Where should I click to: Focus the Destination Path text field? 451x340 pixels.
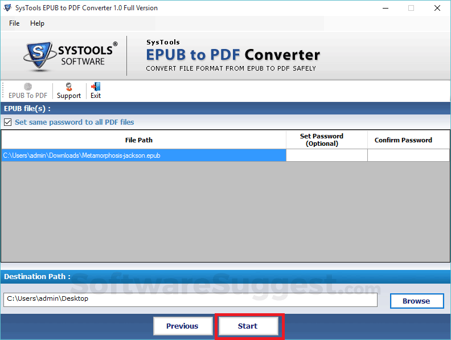click(x=190, y=300)
